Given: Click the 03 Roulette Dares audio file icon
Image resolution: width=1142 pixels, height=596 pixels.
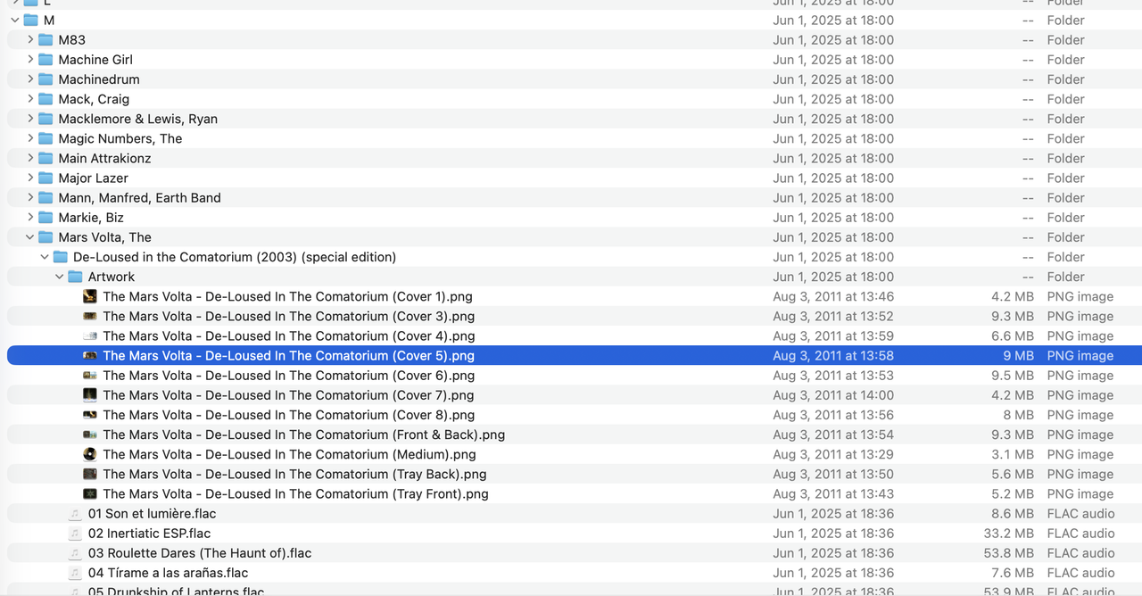Looking at the screenshot, I should coord(75,552).
